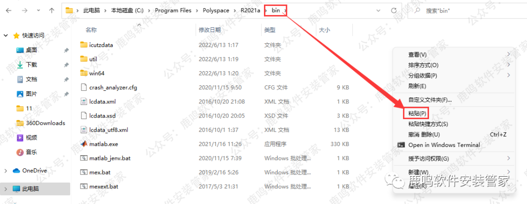Select the lcdata.xml file icon
Screen dimensions: 527x204
click(x=84, y=102)
